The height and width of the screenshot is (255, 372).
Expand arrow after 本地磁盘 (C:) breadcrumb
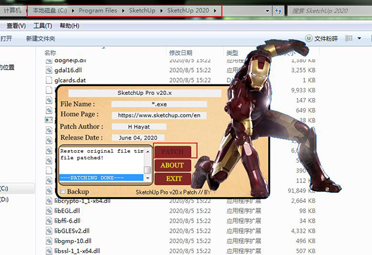(73, 11)
